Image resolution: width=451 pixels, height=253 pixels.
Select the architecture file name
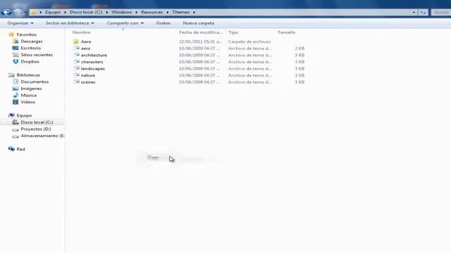pyautogui.click(x=94, y=55)
